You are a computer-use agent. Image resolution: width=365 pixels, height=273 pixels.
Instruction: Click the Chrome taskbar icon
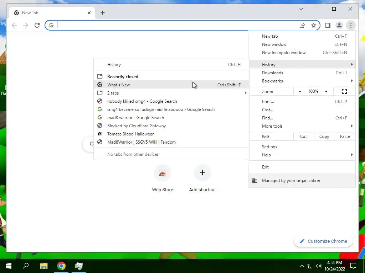tap(61, 266)
